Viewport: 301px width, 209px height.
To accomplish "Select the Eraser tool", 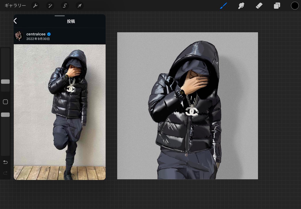I will click(259, 6).
